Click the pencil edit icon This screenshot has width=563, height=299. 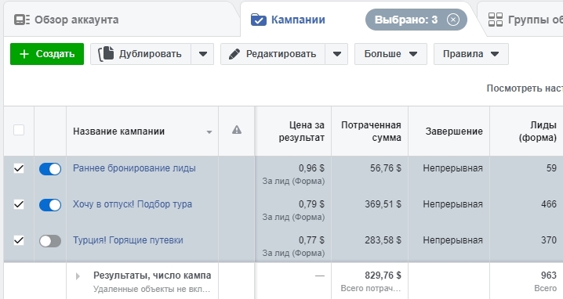pyautogui.click(x=234, y=54)
